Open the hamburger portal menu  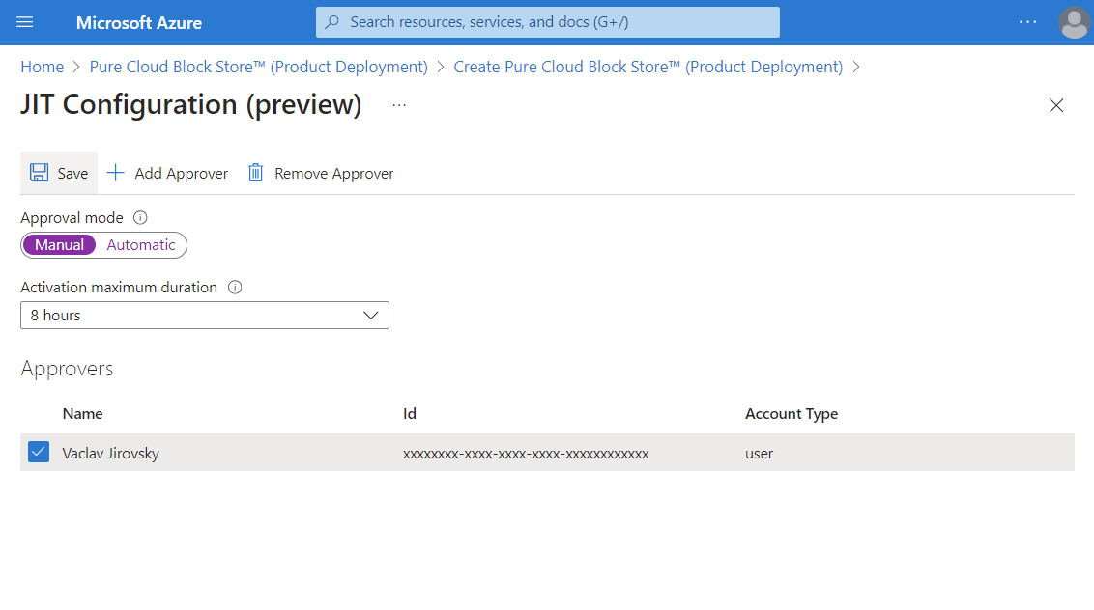(24, 22)
